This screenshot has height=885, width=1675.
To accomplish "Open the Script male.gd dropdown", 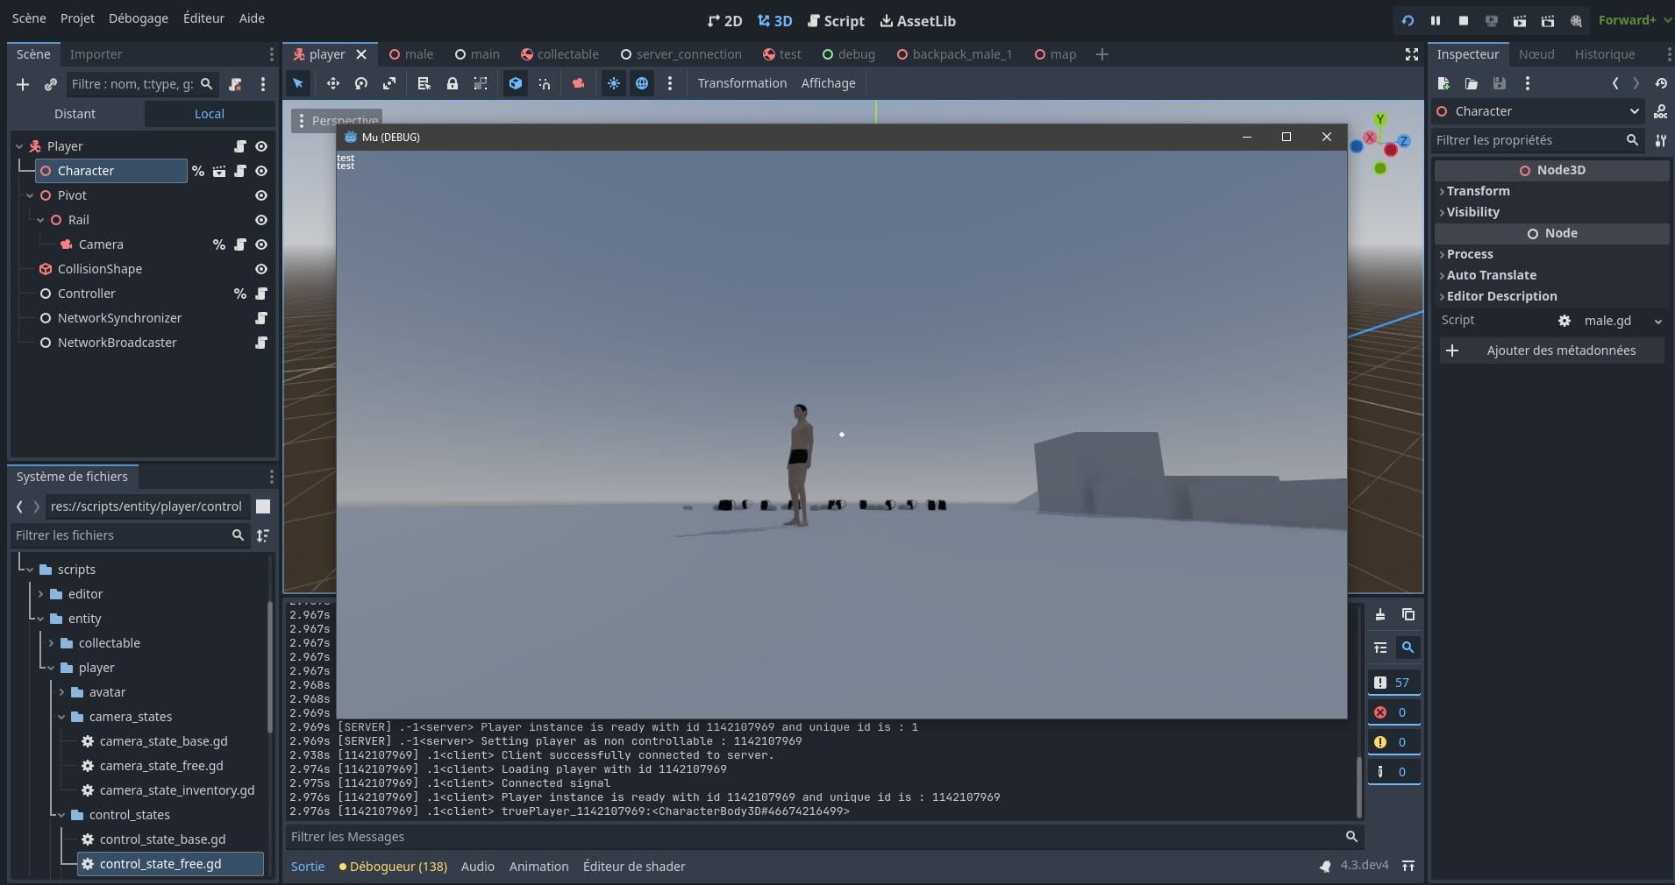I will (1658, 322).
